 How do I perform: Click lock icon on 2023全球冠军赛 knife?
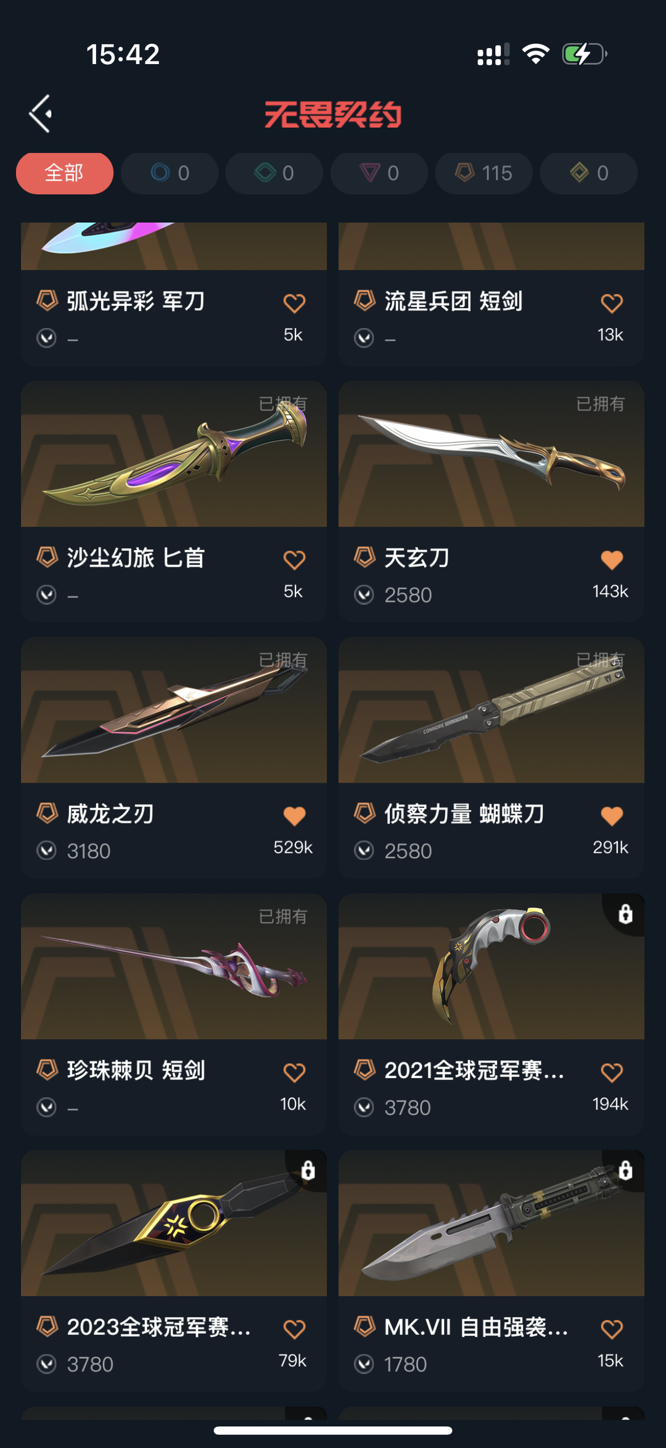308,1170
